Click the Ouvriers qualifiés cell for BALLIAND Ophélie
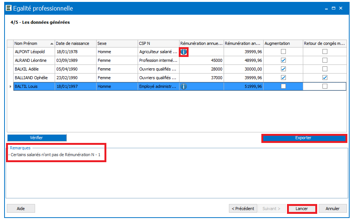The height and width of the screenshot is (221, 353). tap(158, 78)
